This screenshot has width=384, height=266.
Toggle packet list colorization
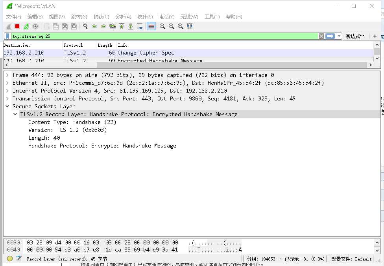(x=151, y=26)
